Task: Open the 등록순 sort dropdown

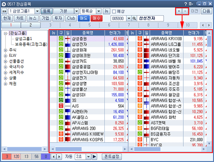Action: (x=99, y=11)
